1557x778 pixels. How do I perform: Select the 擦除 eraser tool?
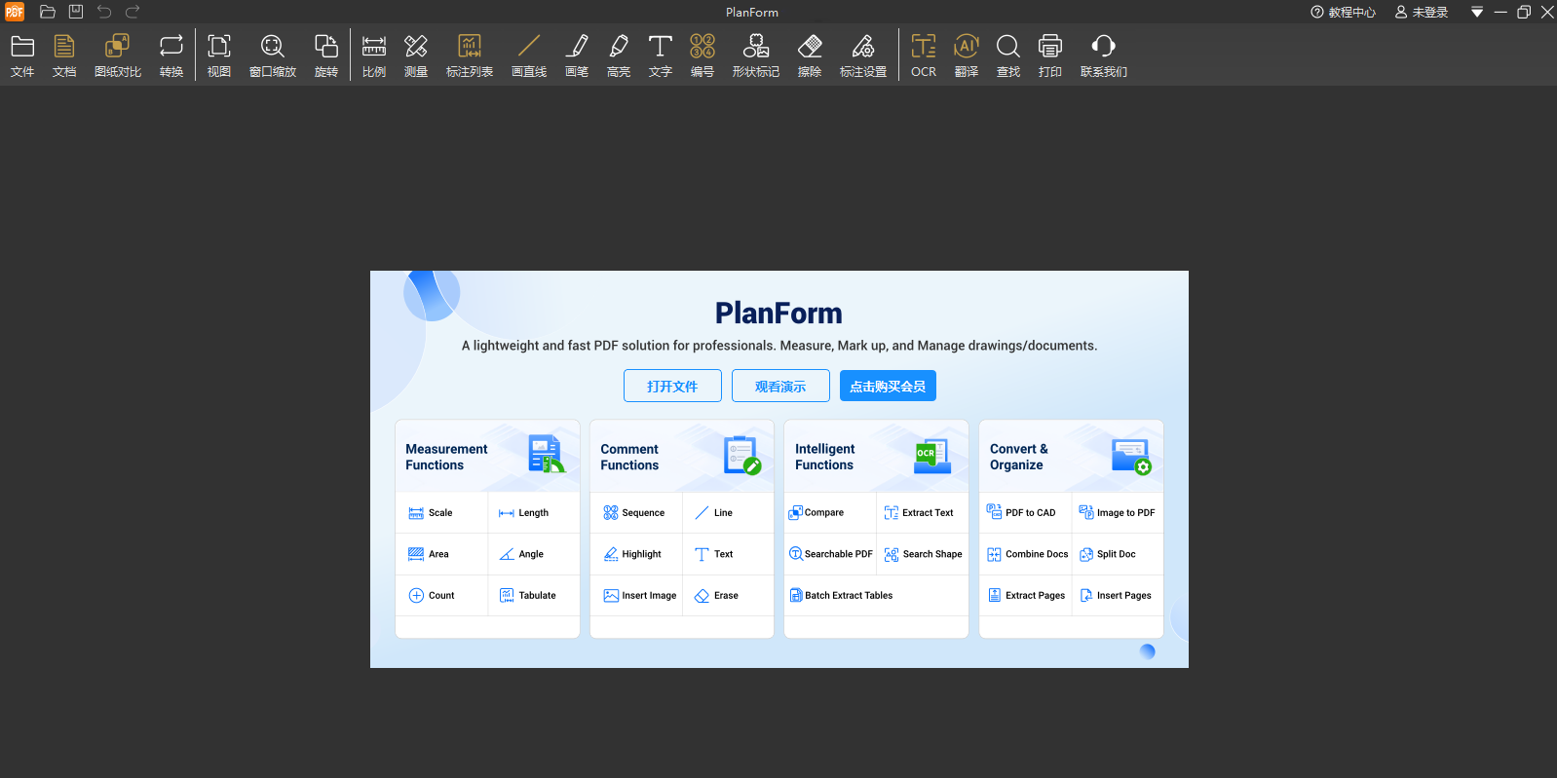coord(809,56)
